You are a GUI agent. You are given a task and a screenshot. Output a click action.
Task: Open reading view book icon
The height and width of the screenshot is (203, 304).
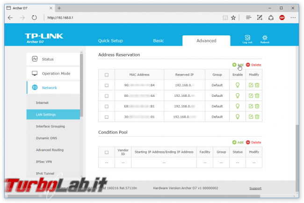(225, 18)
